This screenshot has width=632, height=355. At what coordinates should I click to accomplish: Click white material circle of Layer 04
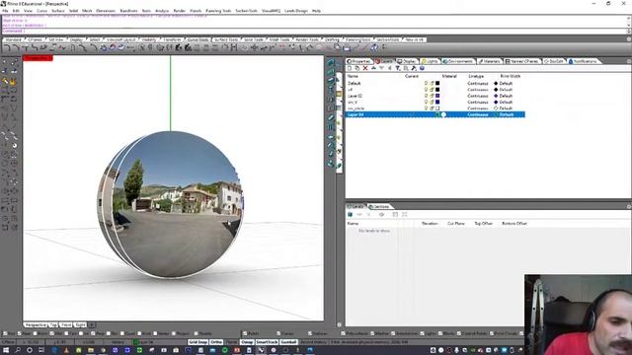[x=443, y=114]
